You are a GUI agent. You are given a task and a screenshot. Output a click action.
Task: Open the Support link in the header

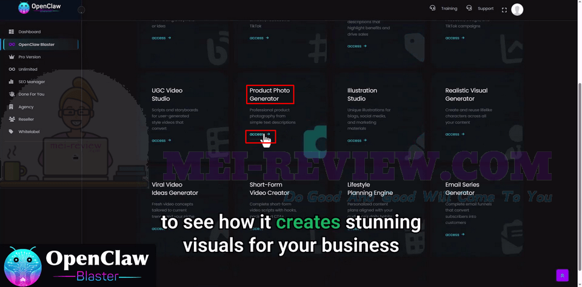click(485, 8)
